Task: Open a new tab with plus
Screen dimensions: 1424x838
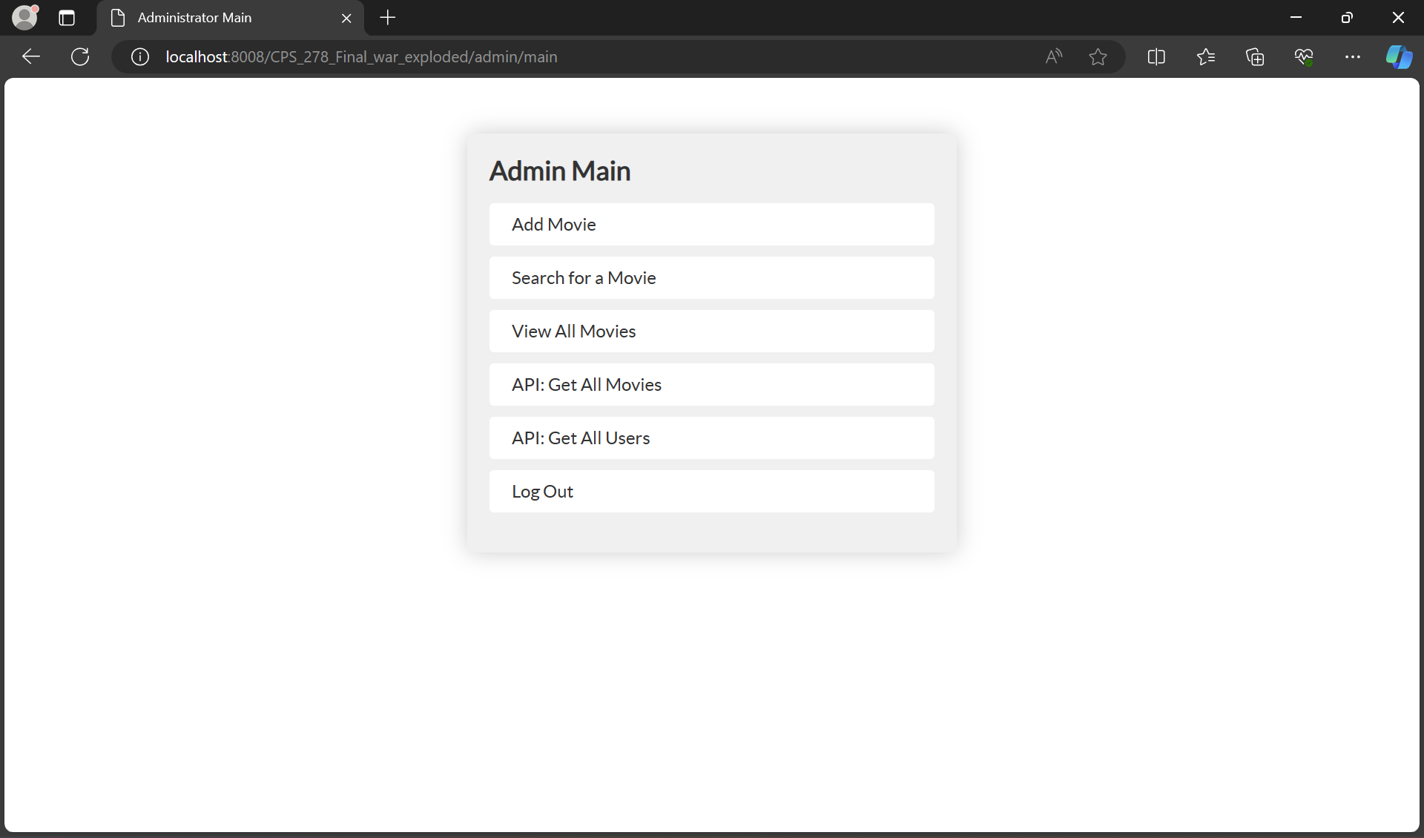Action: coord(388,18)
